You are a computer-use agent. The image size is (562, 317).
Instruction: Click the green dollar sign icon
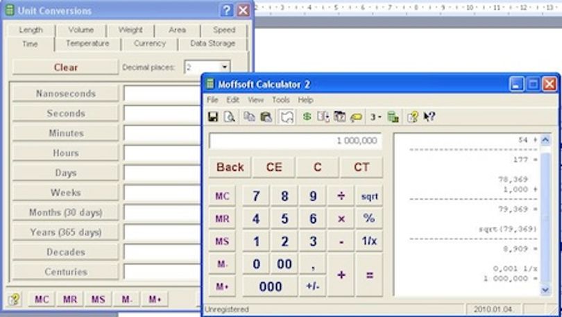[x=307, y=117]
